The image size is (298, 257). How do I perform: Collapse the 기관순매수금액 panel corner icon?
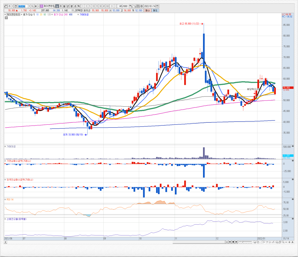(x=293, y=161)
